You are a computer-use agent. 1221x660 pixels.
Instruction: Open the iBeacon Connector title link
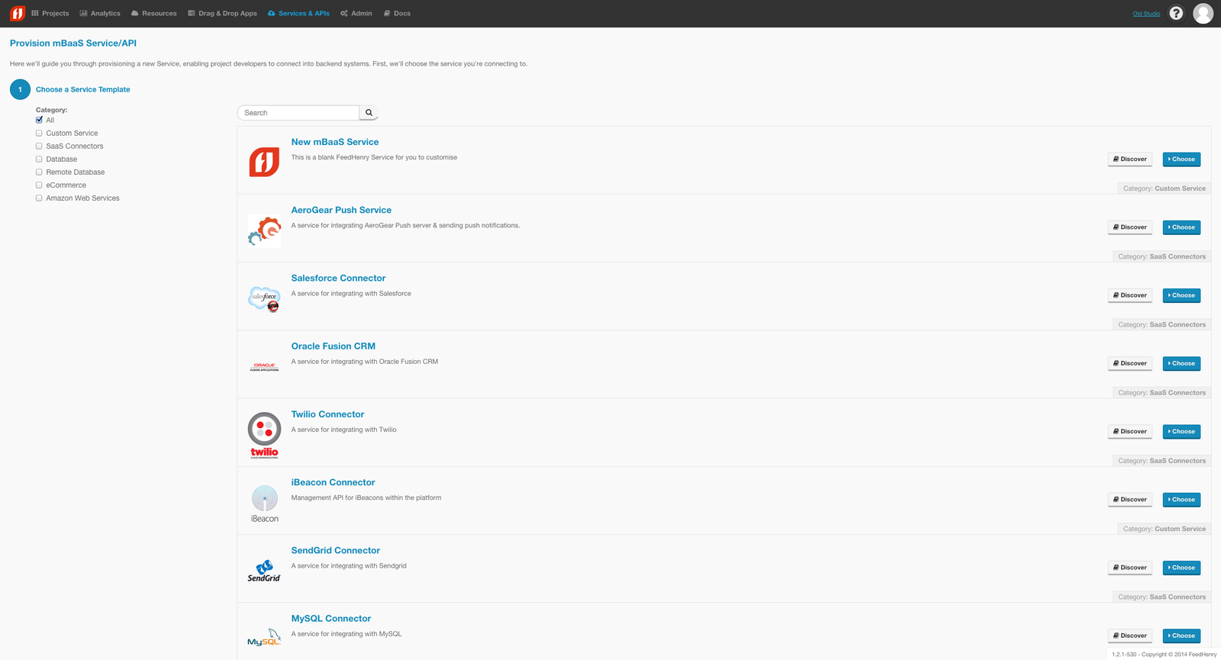(333, 482)
